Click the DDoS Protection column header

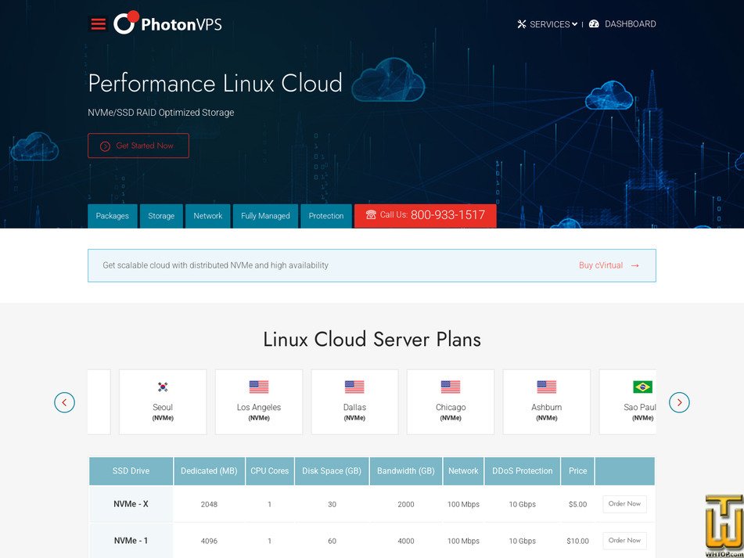(x=523, y=471)
